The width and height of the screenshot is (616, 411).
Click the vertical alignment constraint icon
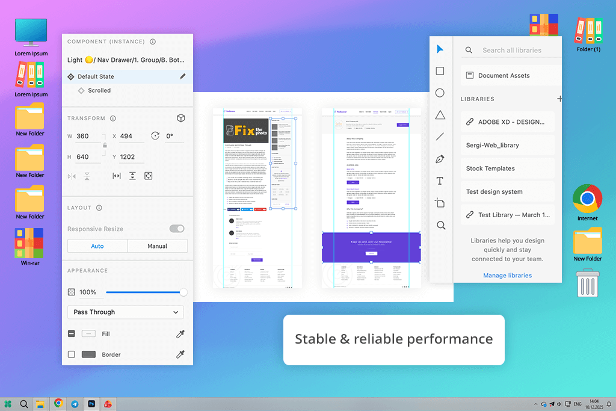point(132,176)
